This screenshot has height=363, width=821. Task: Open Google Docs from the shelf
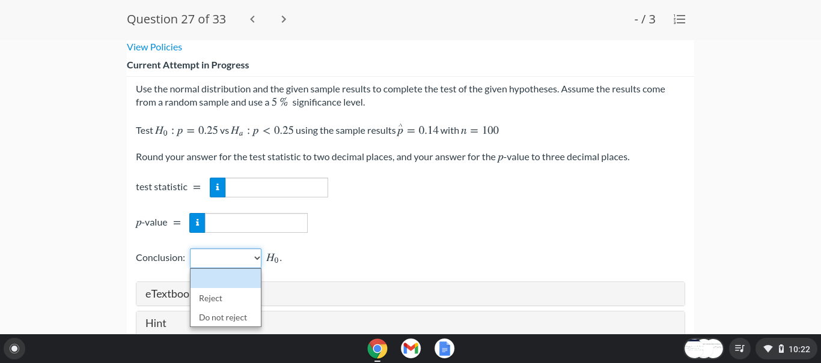(444, 349)
